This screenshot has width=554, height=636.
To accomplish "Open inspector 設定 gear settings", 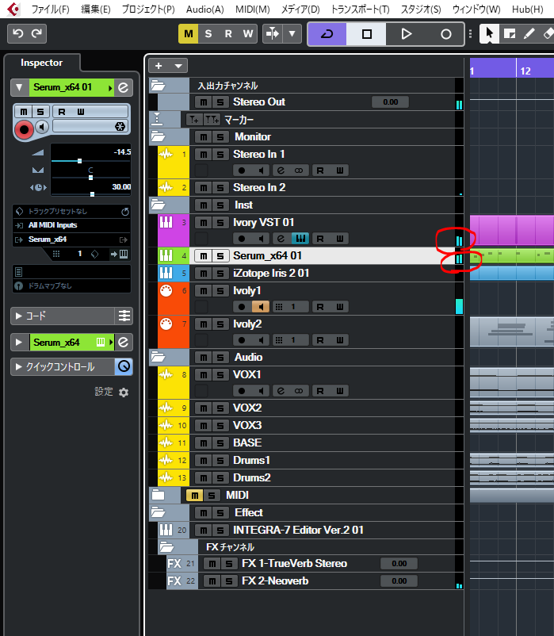I will coord(124,393).
